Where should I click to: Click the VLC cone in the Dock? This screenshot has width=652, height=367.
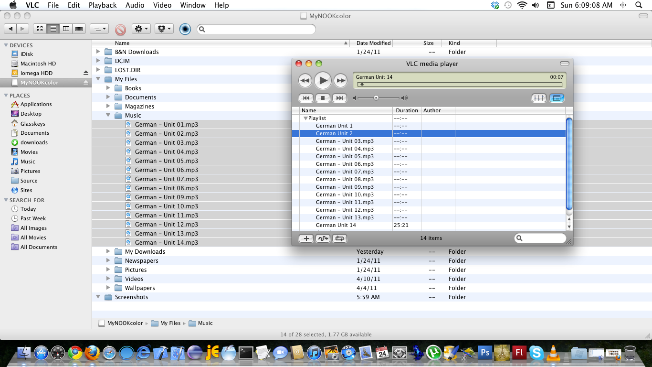click(553, 353)
